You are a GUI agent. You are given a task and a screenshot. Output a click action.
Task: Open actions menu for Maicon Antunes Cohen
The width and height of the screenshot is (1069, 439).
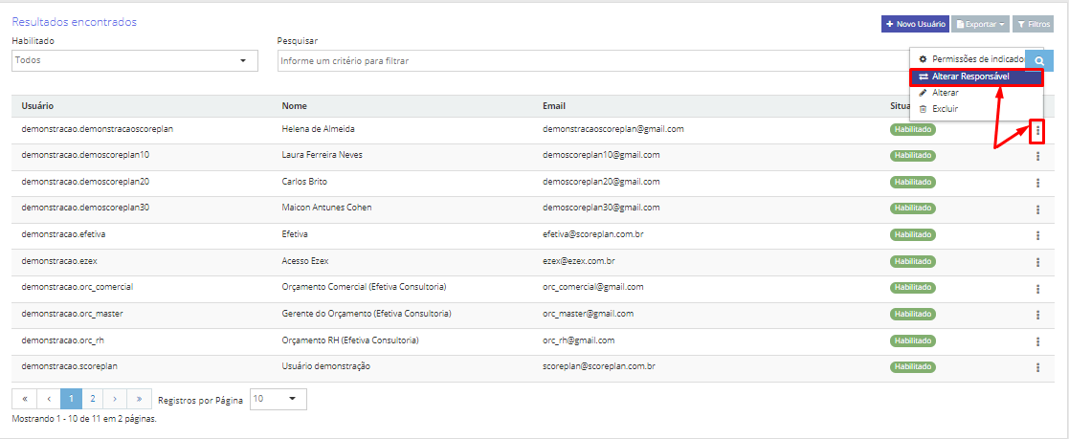(1037, 209)
